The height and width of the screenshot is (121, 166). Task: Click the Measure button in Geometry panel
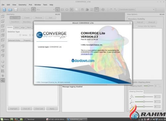39,18
